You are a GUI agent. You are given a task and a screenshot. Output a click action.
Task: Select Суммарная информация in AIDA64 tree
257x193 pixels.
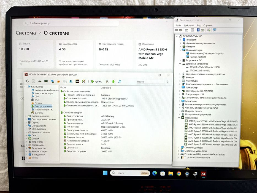(x=45, y=90)
